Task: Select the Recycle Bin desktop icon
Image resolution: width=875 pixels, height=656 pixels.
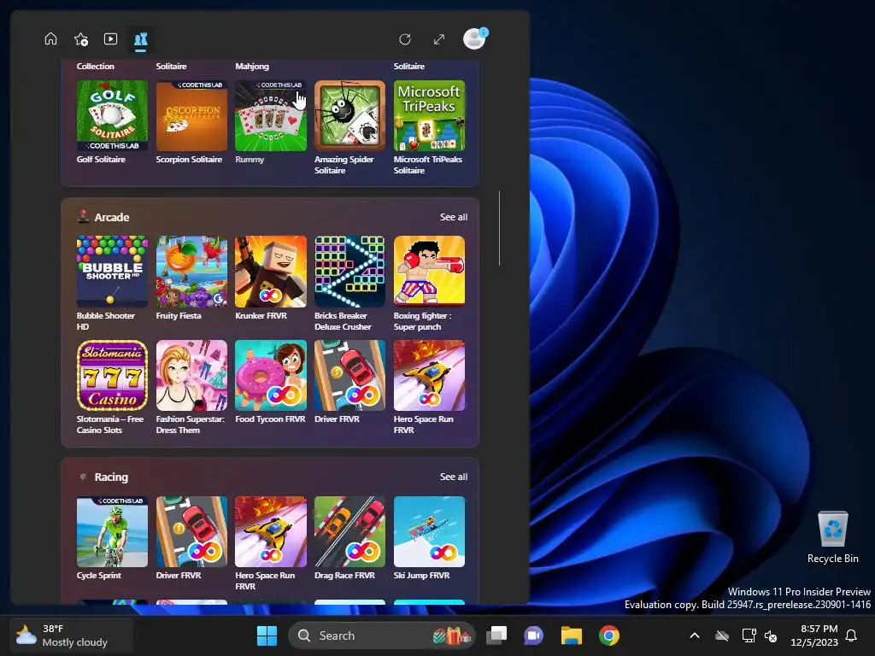Action: pos(832,537)
